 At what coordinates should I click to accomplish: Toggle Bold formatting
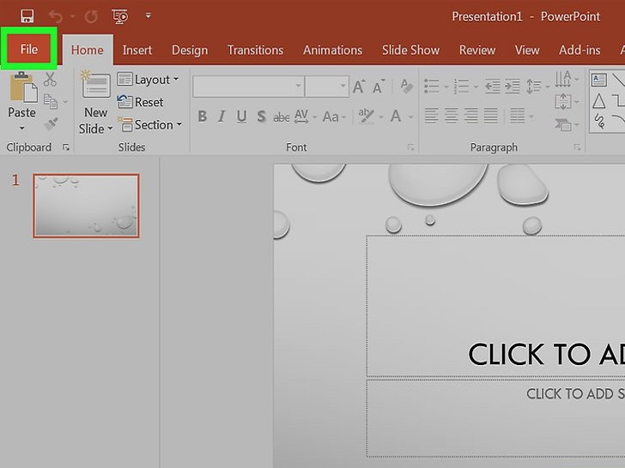[203, 117]
